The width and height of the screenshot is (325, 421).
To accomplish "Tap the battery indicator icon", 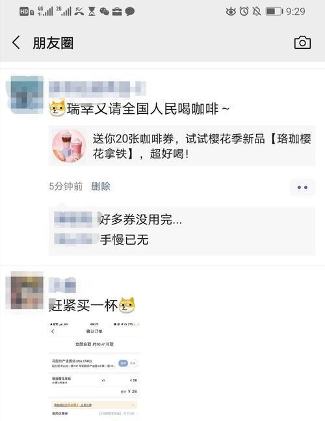I will pyautogui.click(x=274, y=11).
